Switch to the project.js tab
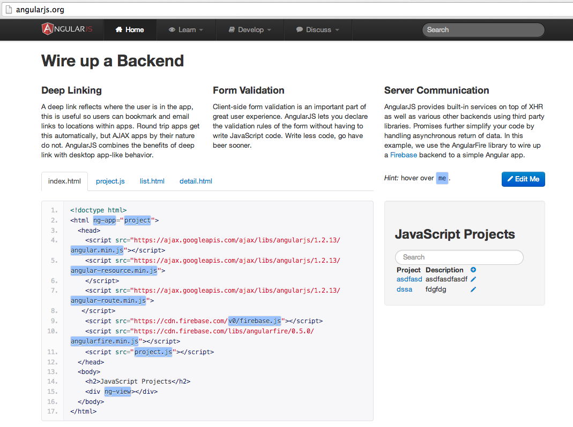This screenshot has width=573, height=427. pyautogui.click(x=110, y=181)
